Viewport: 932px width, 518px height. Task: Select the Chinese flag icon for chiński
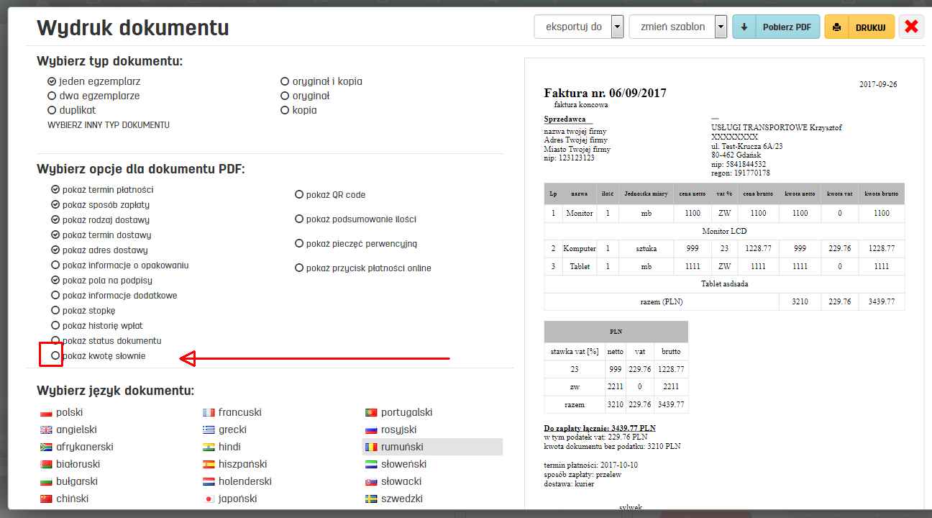[x=45, y=499]
